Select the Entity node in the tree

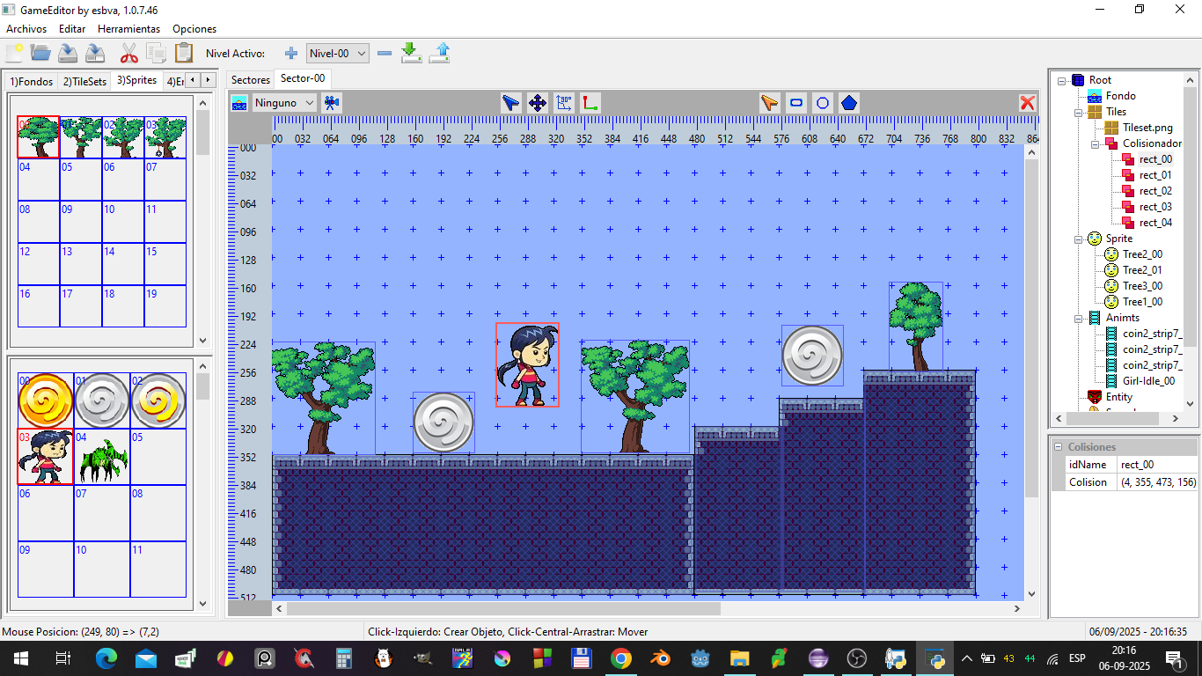click(x=1119, y=397)
